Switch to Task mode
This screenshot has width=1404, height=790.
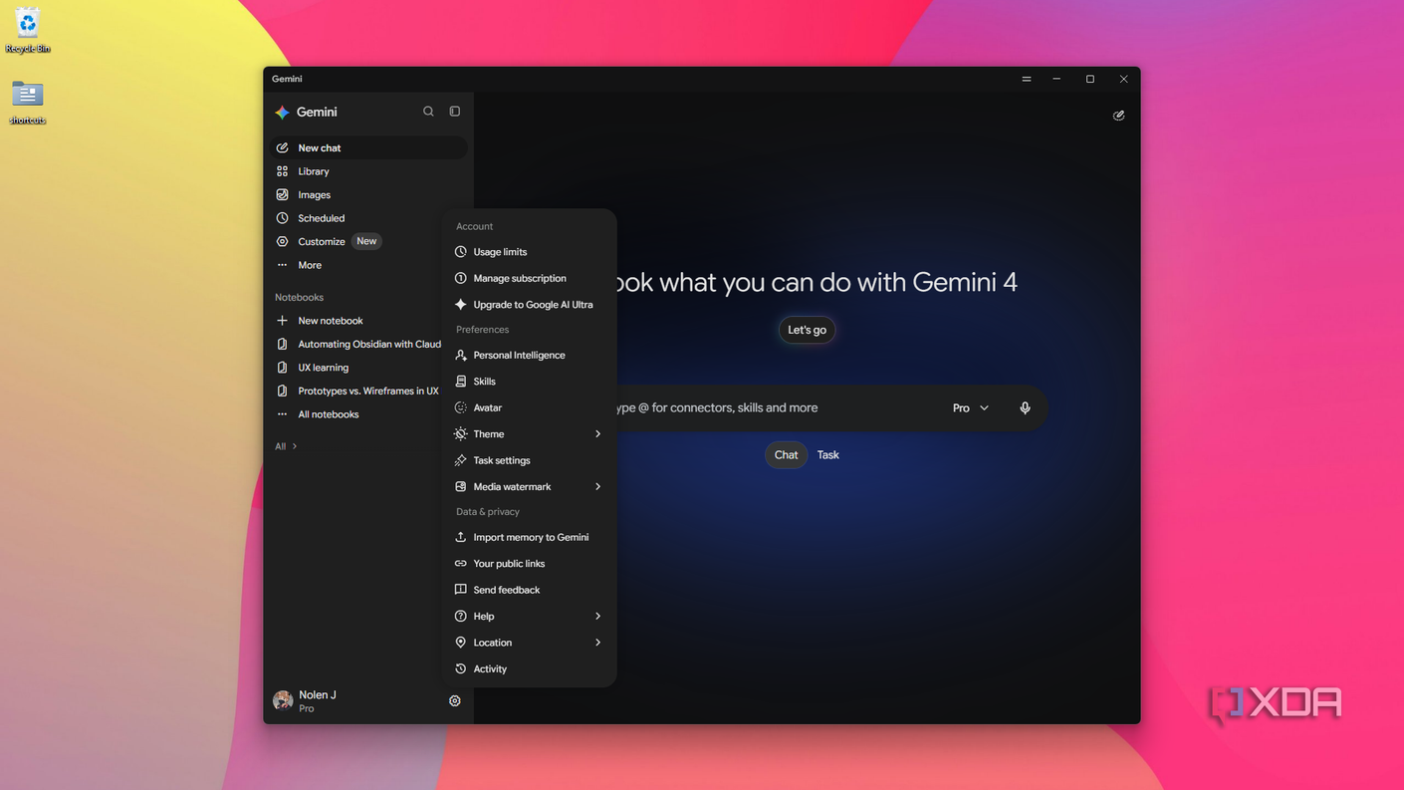click(828, 455)
